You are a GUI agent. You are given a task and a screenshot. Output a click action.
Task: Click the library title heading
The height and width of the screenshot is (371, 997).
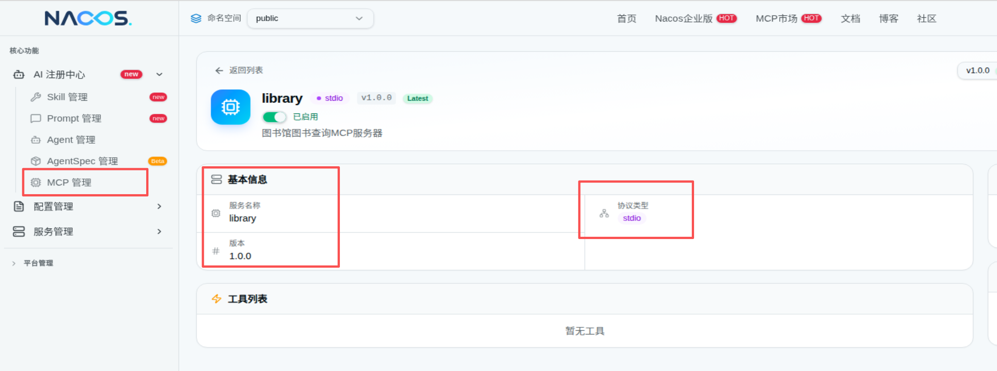tap(282, 98)
